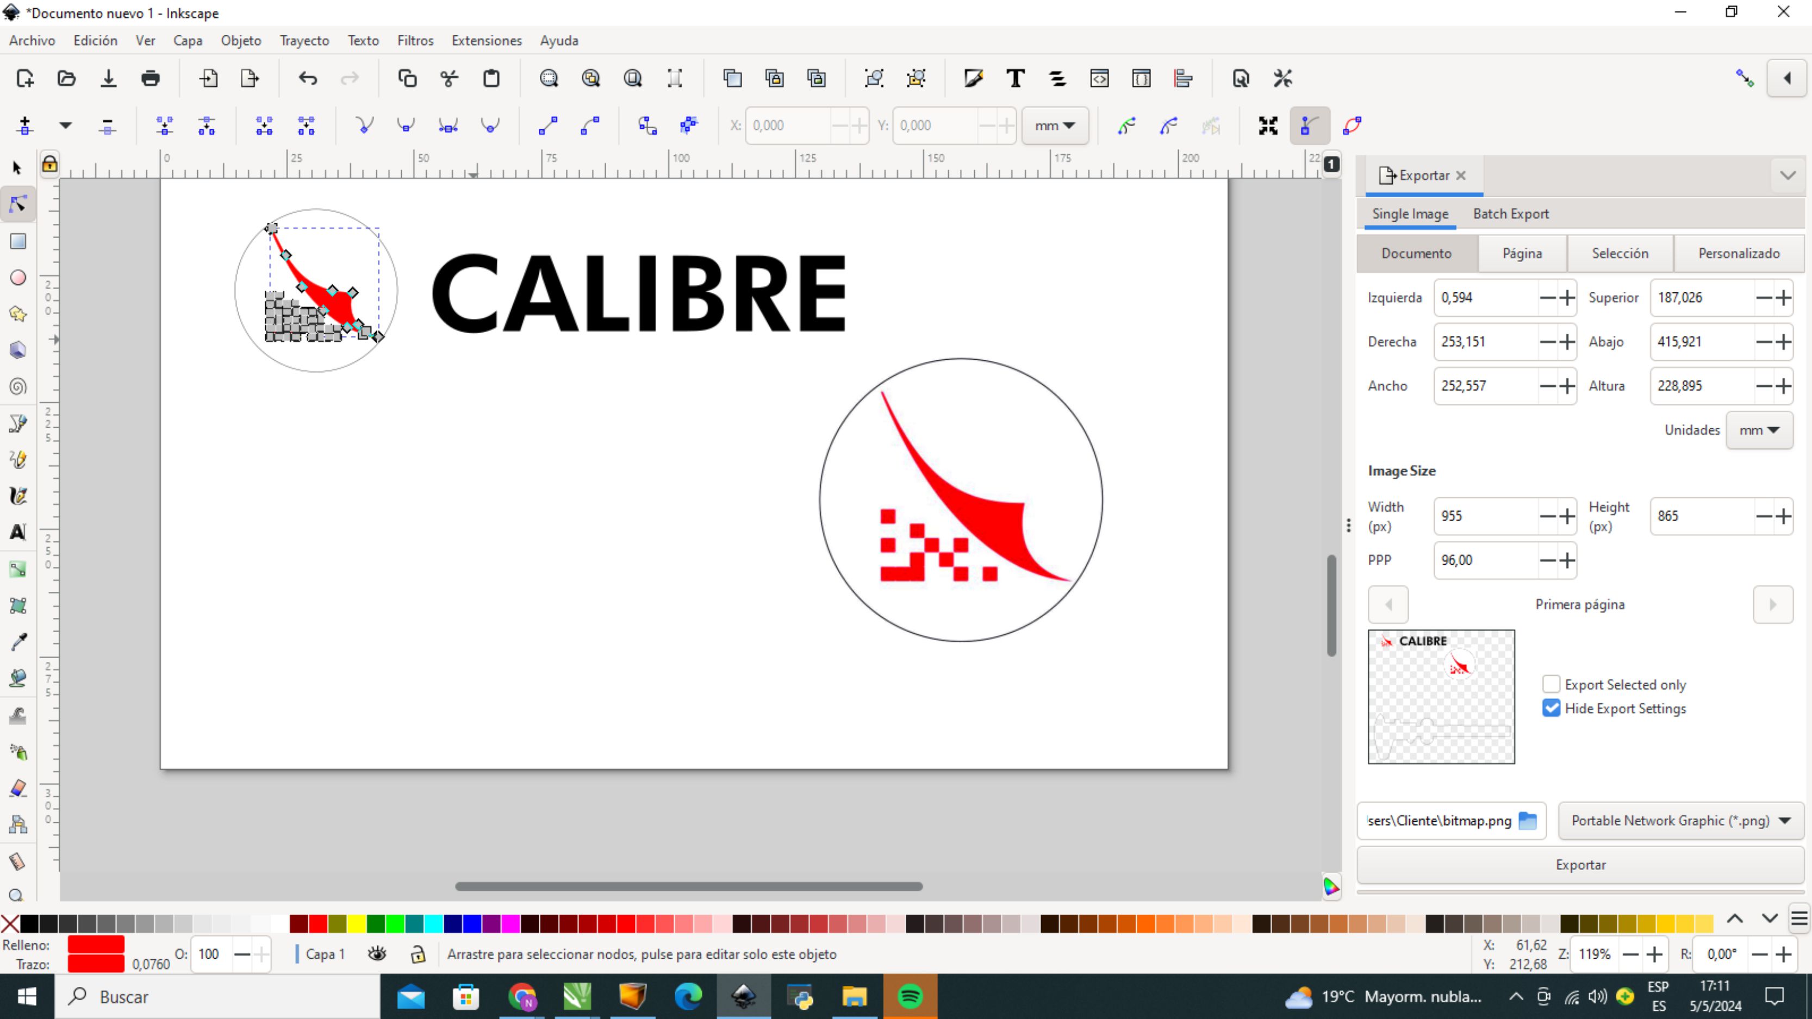Browse export file path folder button
Image resolution: width=1812 pixels, height=1019 pixels.
pyautogui.click(x=1528, y=821)
